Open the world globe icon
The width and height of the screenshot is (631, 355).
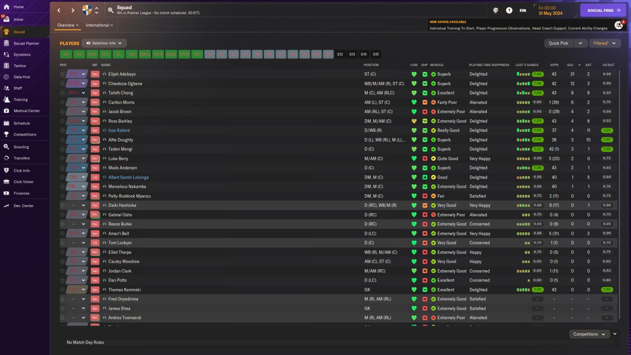click(495, 10)
